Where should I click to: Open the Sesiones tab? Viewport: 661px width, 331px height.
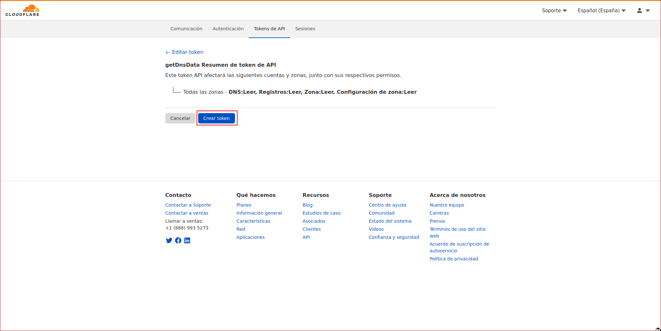point(305,29)
